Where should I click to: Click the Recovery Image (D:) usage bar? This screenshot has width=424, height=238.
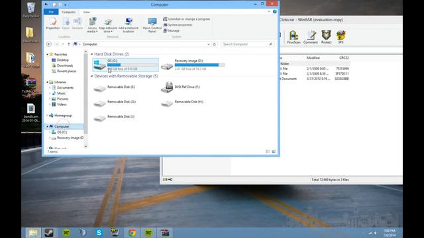[199, 65]
